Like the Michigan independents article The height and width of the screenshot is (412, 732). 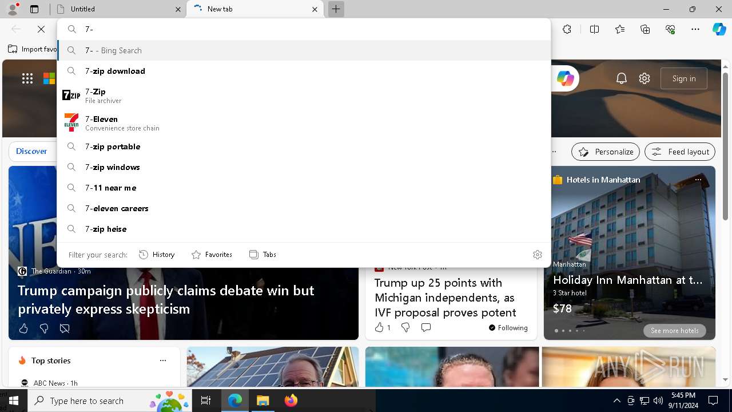coord(379,327)
